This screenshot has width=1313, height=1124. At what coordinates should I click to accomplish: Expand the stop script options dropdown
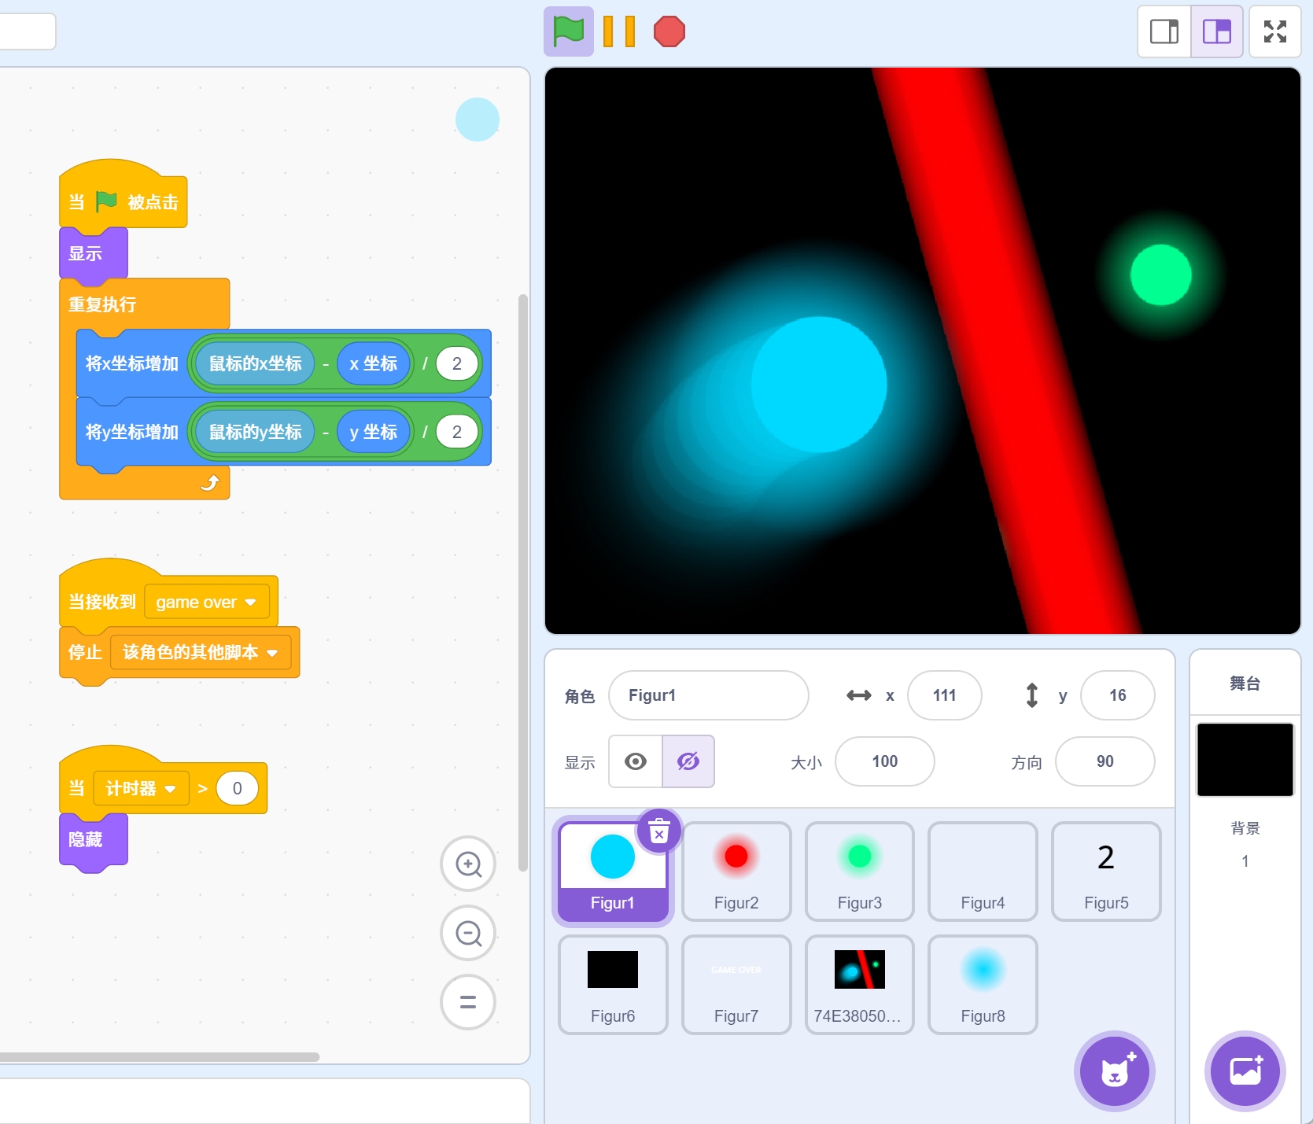click(272, 653)
